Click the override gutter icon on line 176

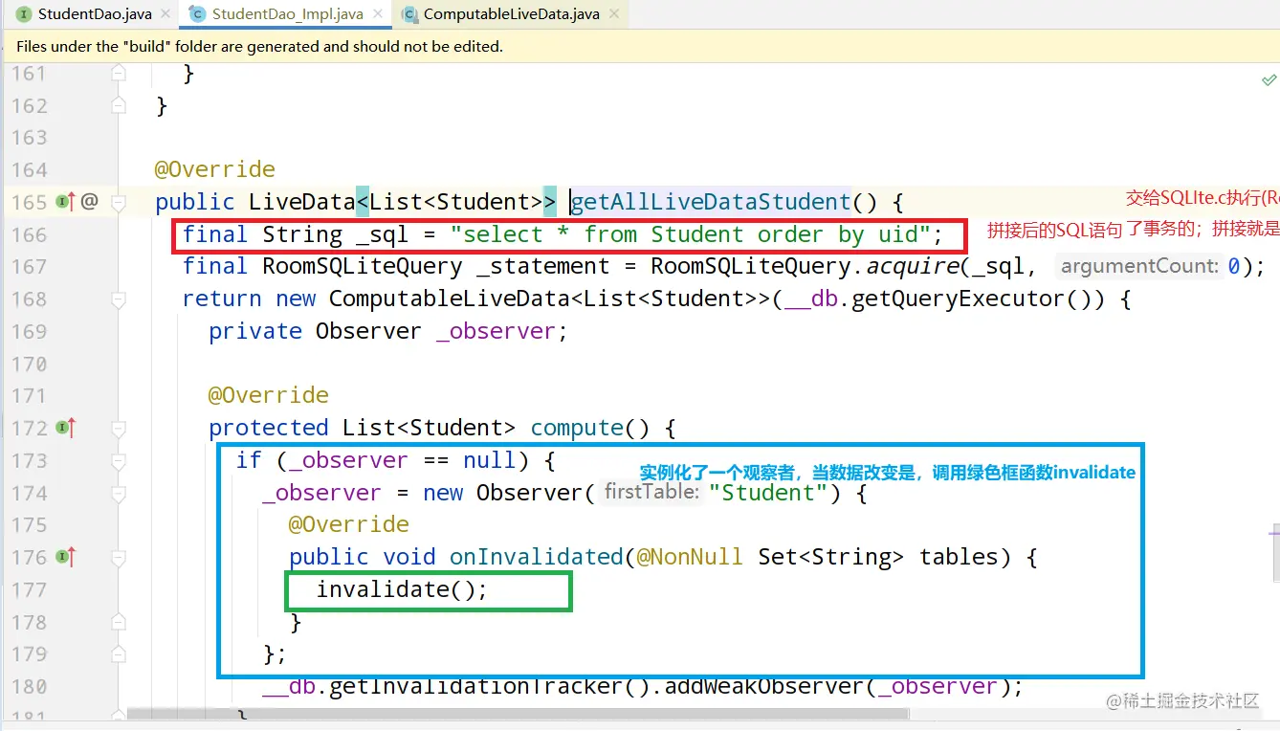pyautogui.click(x=66, y=557)
